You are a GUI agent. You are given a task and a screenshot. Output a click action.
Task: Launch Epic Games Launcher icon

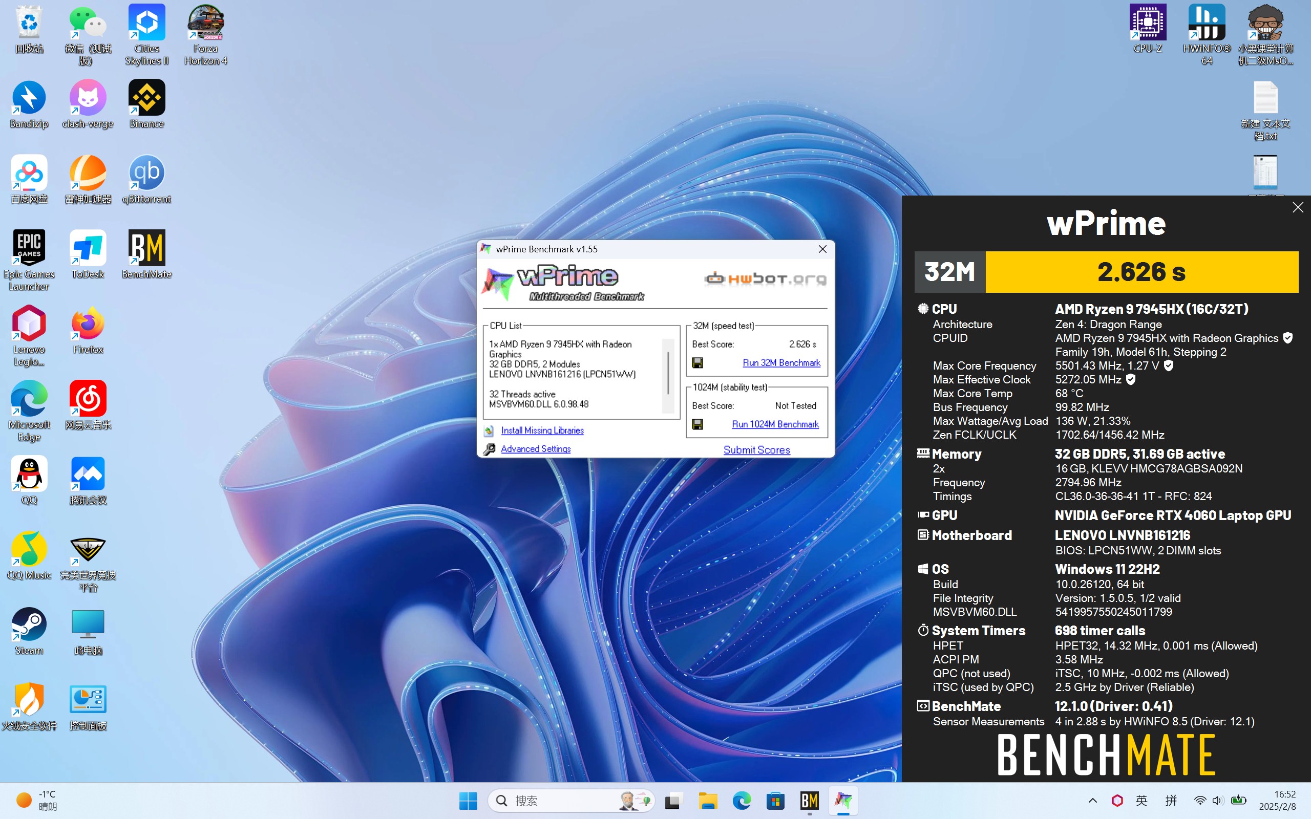(x=29, y=261)
